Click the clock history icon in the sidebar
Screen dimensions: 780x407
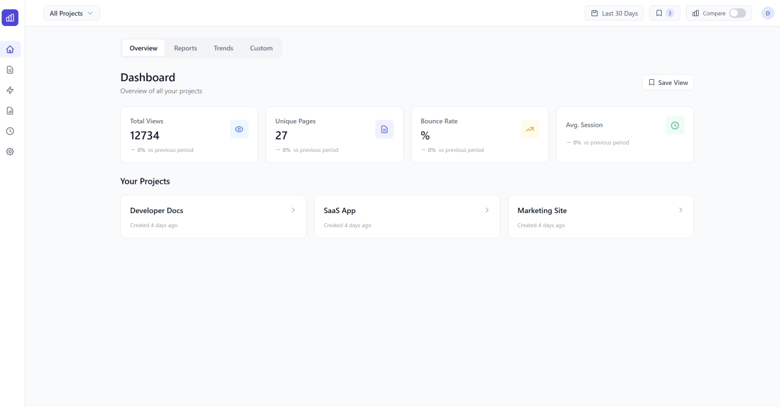click(10, 131)
